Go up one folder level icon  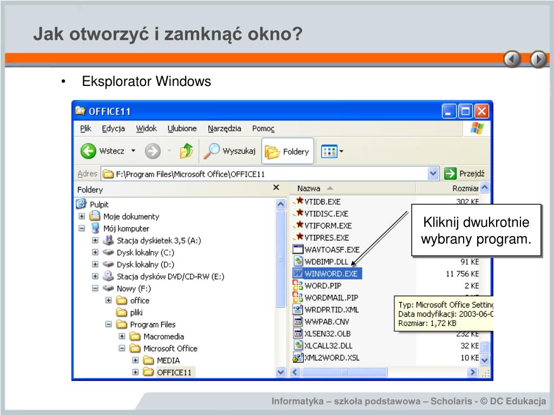[x=186, y=151]
